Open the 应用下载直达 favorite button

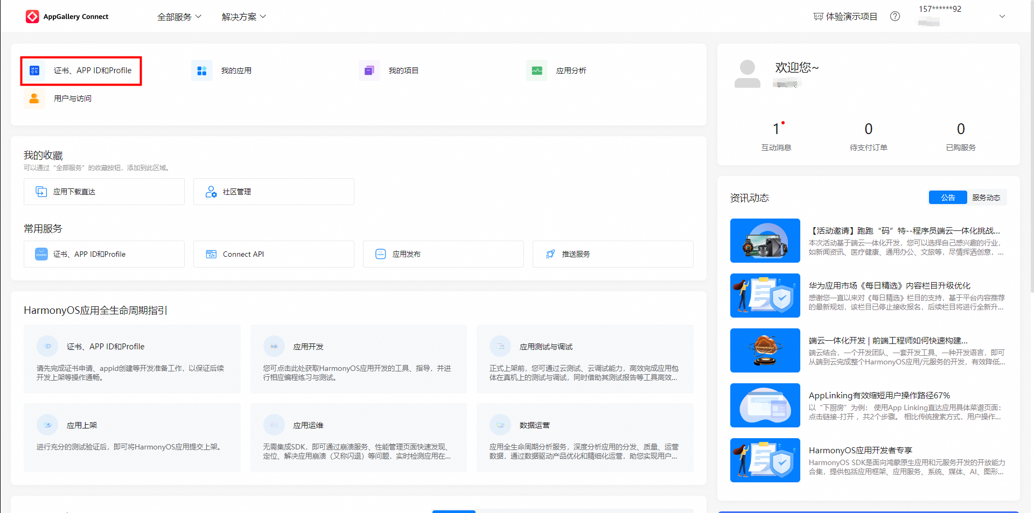104,192
